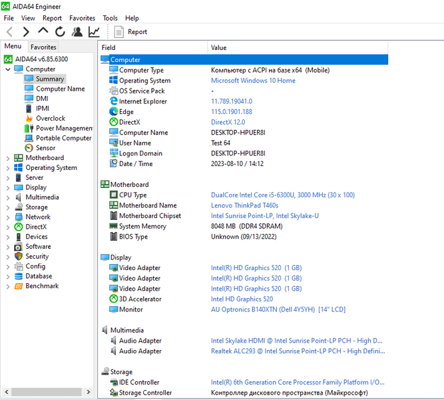Viewport: 444px width, 400px height.
Task: Expand the Motherboard tree node
Action: (x=8, y=158)
